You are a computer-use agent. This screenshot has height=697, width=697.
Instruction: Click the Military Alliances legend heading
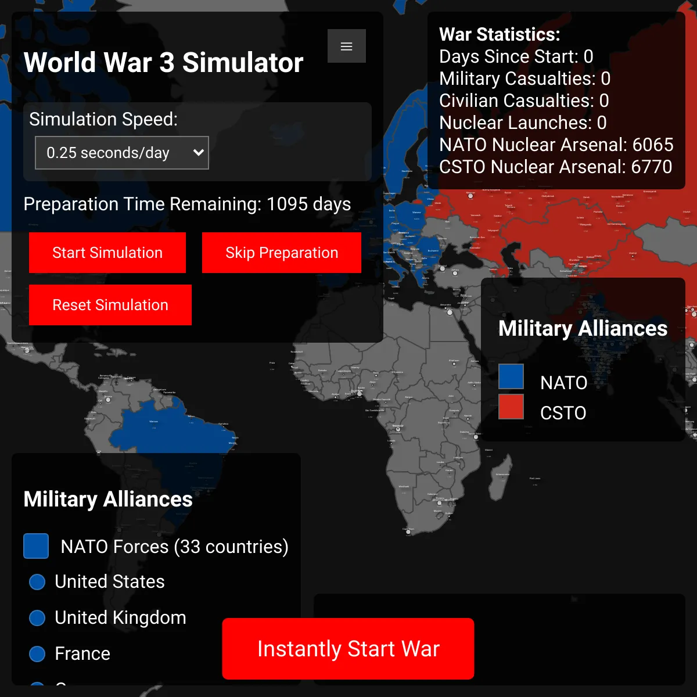[x=583, y=328]
